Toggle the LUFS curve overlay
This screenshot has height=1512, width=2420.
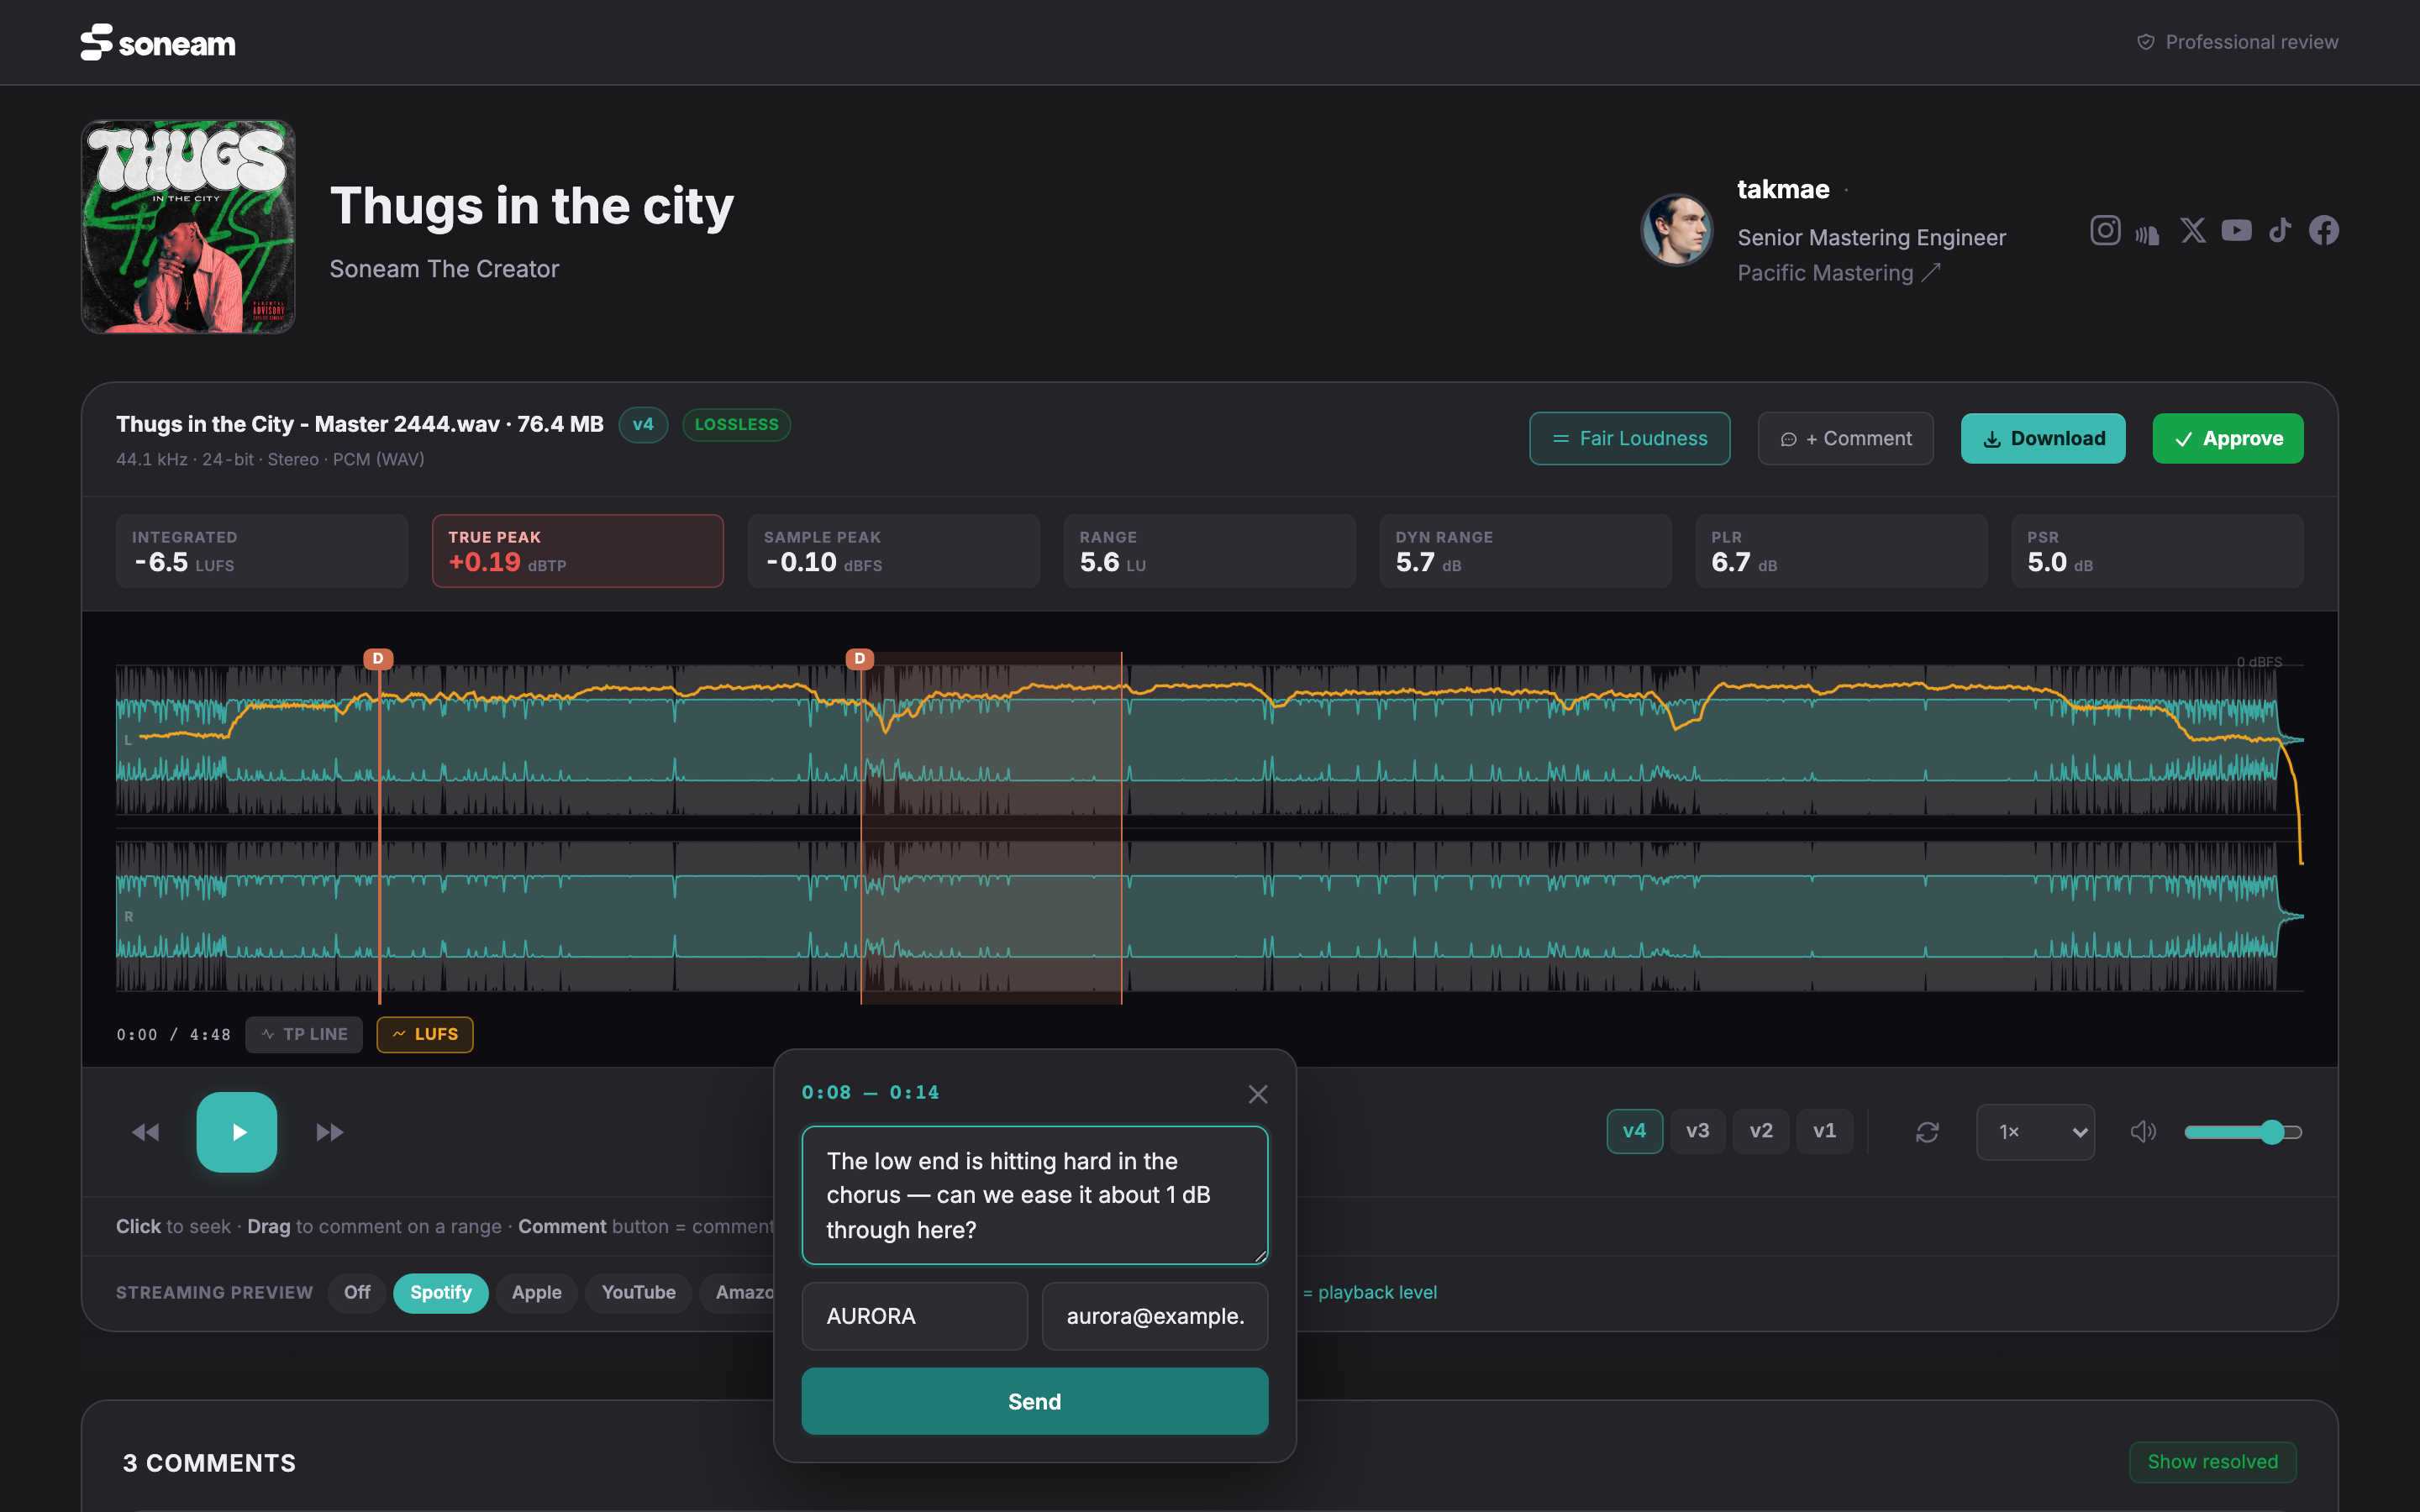(x=425, y=1034)
